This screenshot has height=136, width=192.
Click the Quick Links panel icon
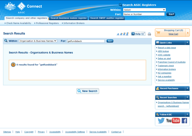tap(158, 42)
